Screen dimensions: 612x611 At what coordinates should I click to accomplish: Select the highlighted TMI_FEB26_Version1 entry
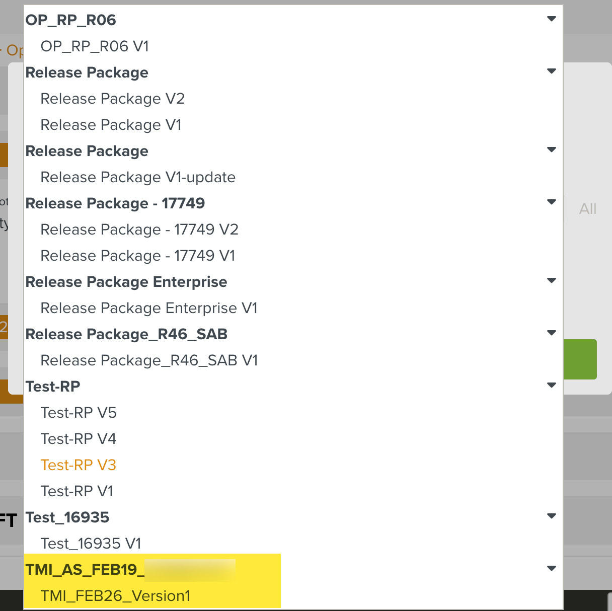(115, 595)
